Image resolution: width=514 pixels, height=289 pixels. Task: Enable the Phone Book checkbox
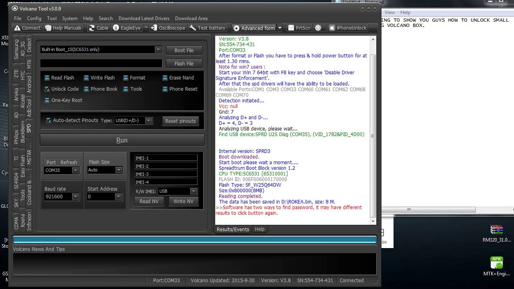pyautogui.click(x=86, y=89)
